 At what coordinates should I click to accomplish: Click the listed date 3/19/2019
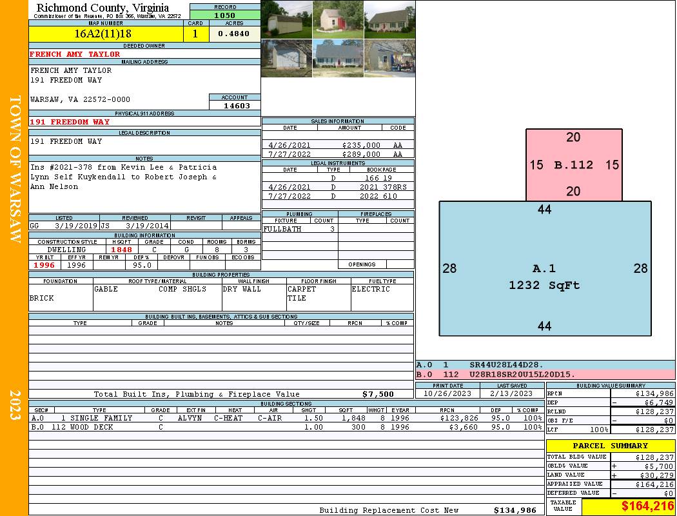pos(76,226)
